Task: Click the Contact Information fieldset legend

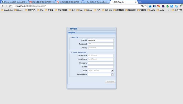Action: [x=79, y=53]
